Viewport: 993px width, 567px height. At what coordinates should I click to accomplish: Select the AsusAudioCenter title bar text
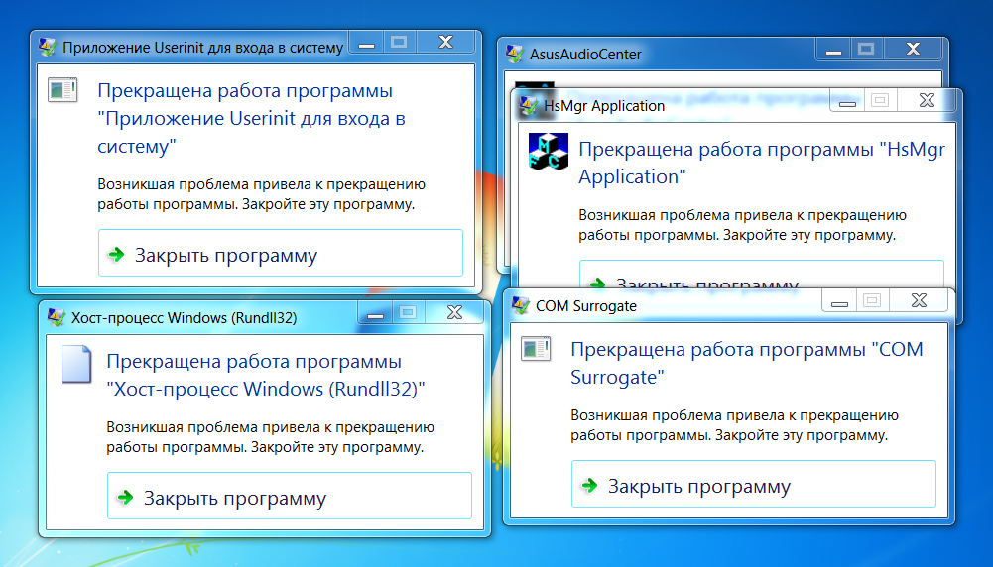click(585, 54)
